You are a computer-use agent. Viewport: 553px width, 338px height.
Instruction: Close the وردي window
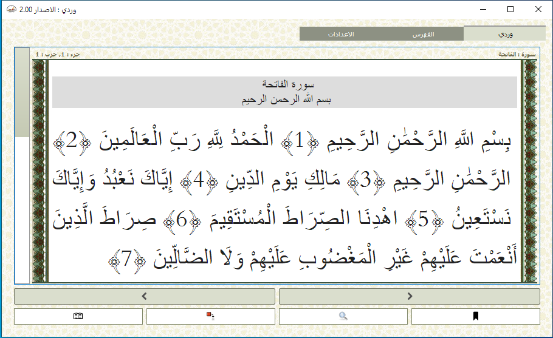(x=538, y=10)
